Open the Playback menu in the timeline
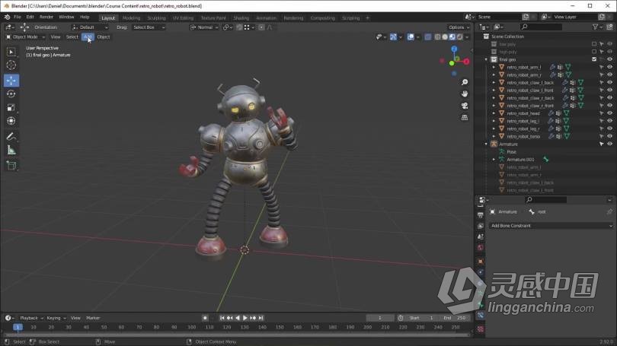The image size is (617, 346). [x=31, y=318]
